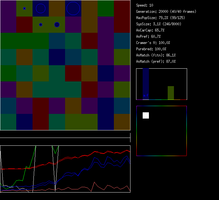Click the AvMatch (pref): 87.0% text
The height and width of the screenshot is (200, 219).
click(156, 61)
